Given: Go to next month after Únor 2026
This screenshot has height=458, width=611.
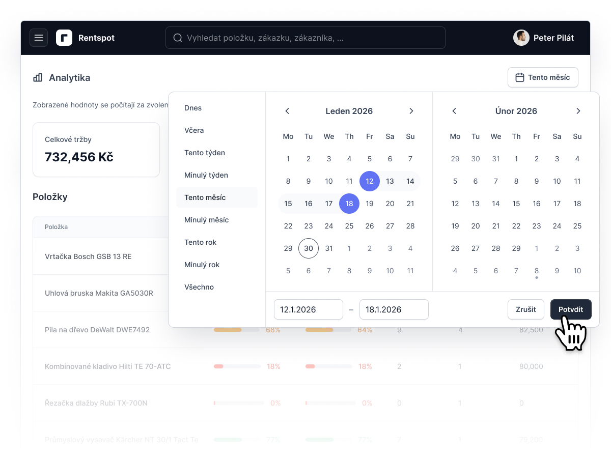Looking at the screenshot, I should 578,111.
